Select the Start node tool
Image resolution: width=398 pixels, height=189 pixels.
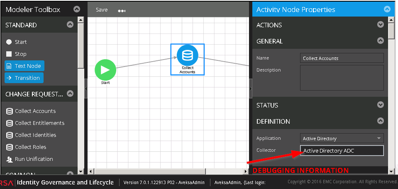pyautogui.click(x=17, y=42)
